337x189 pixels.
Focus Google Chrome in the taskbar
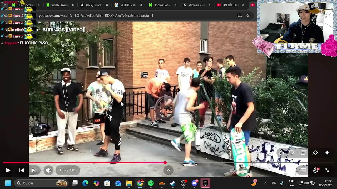point(140,183)
